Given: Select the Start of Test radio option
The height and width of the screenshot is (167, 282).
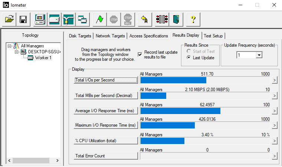Looking at the screenshot, I should coord(189,51).
